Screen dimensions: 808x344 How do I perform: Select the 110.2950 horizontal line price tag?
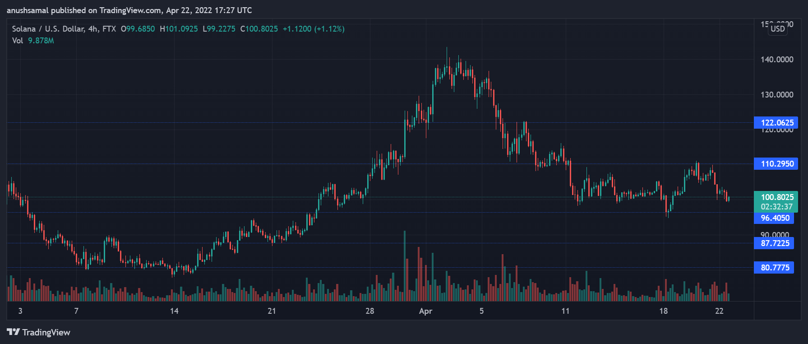point(776,164)
